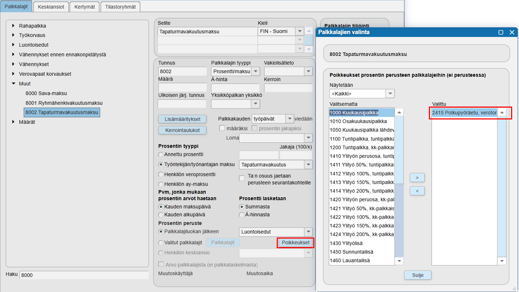The width and height of the screenshot is (519, 292).
Task: Click the Määrä input field
Action: click(x=182, y=88)
